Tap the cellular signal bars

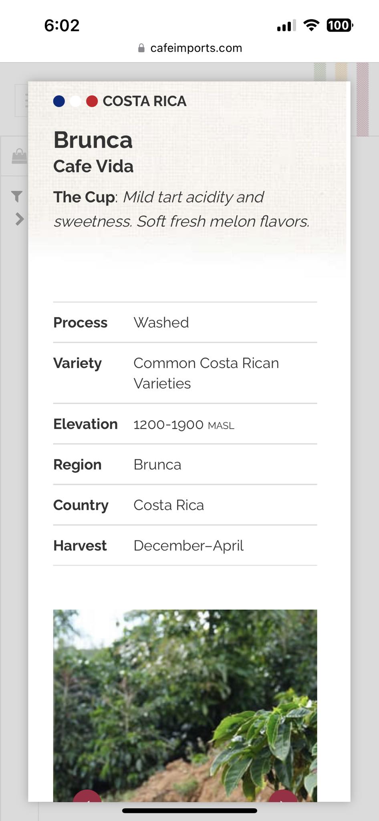click(286, 26)
